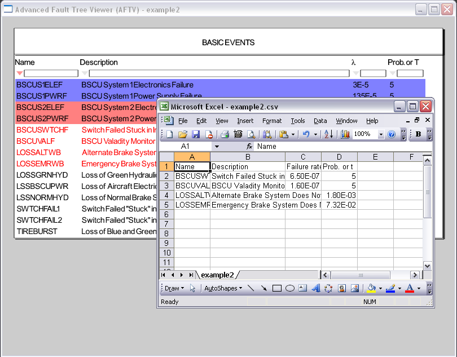The height and width of the screenshot is (357, 457).
Task: Select the Oval drawing tool
Action: (289, 288)
